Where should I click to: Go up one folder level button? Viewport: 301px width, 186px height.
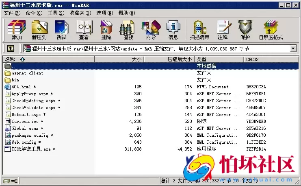(x=11, y=48)
